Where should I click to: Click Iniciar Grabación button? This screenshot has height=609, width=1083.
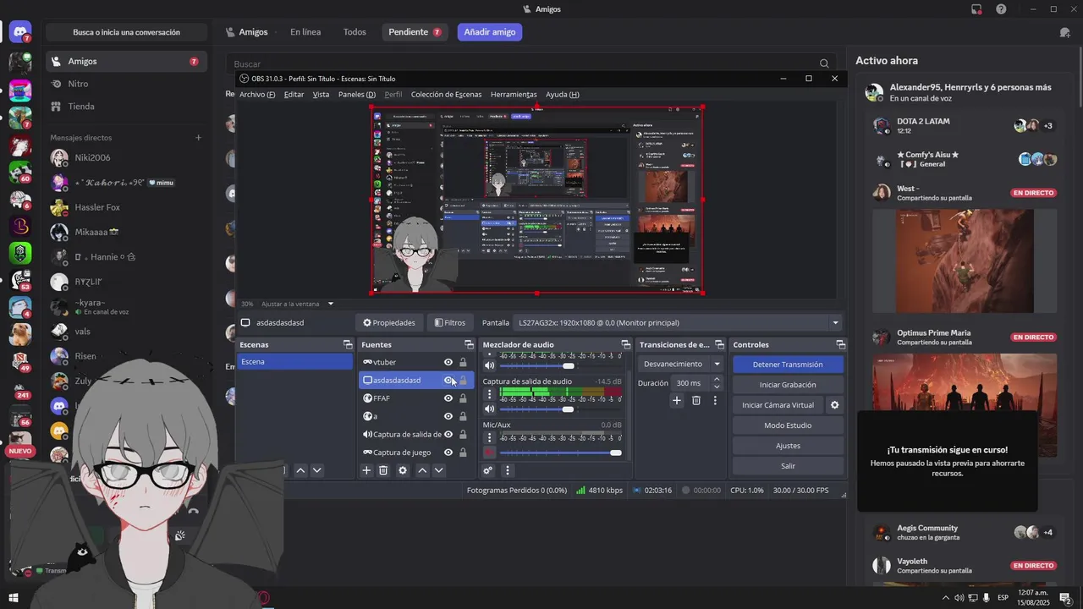[788, 385]
